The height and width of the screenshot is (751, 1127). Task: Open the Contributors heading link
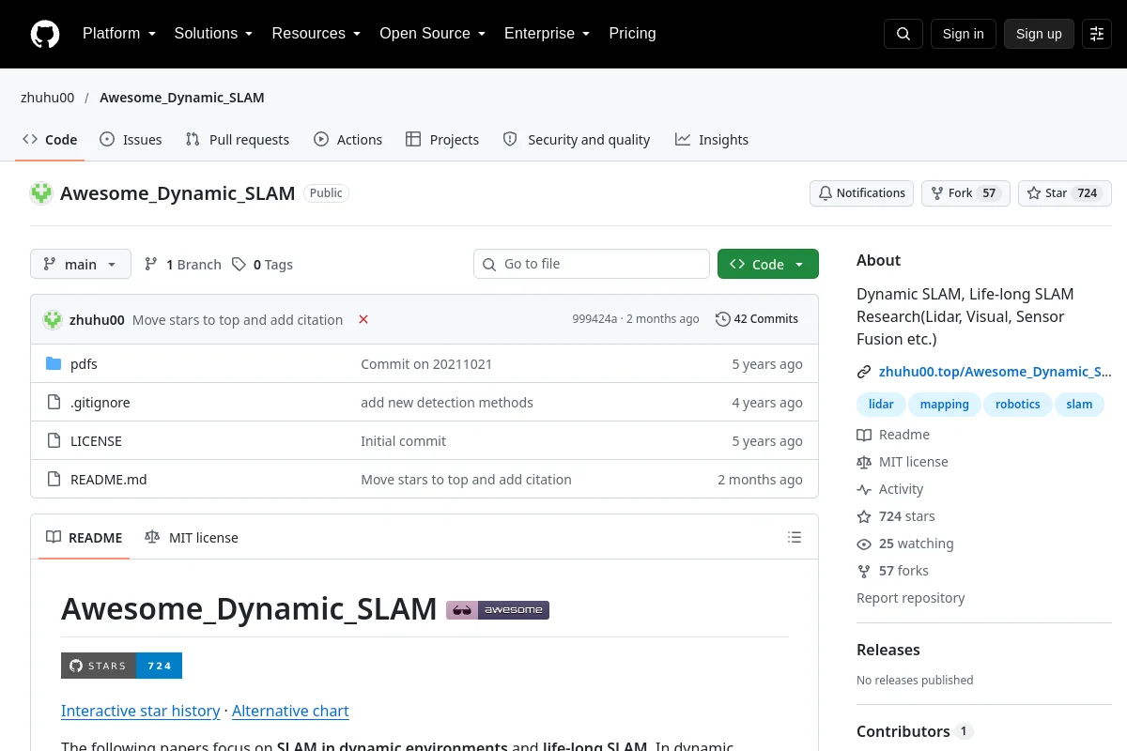[x=915, y=731]
